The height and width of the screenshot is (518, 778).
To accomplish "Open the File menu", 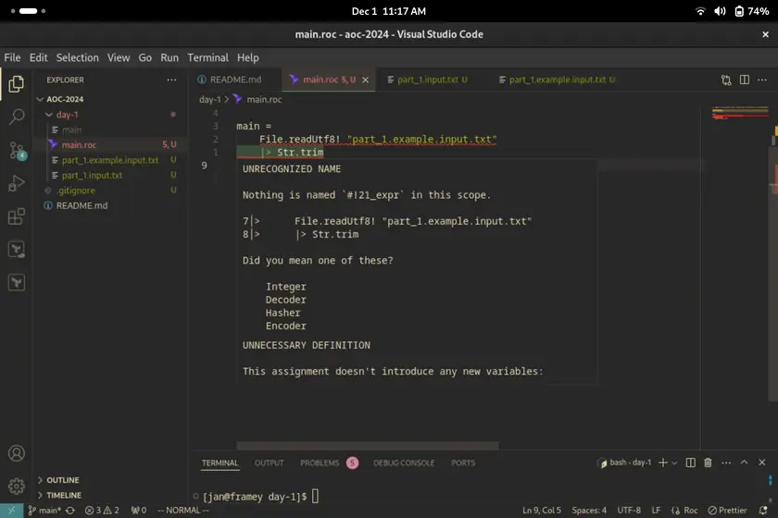I will pyautogui.click(x=12, y=57).
